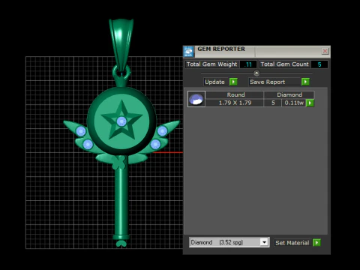Screen dimensions: 360x270
Task: Select the round gem thumbnail in the report row
Action: point(196,99)
